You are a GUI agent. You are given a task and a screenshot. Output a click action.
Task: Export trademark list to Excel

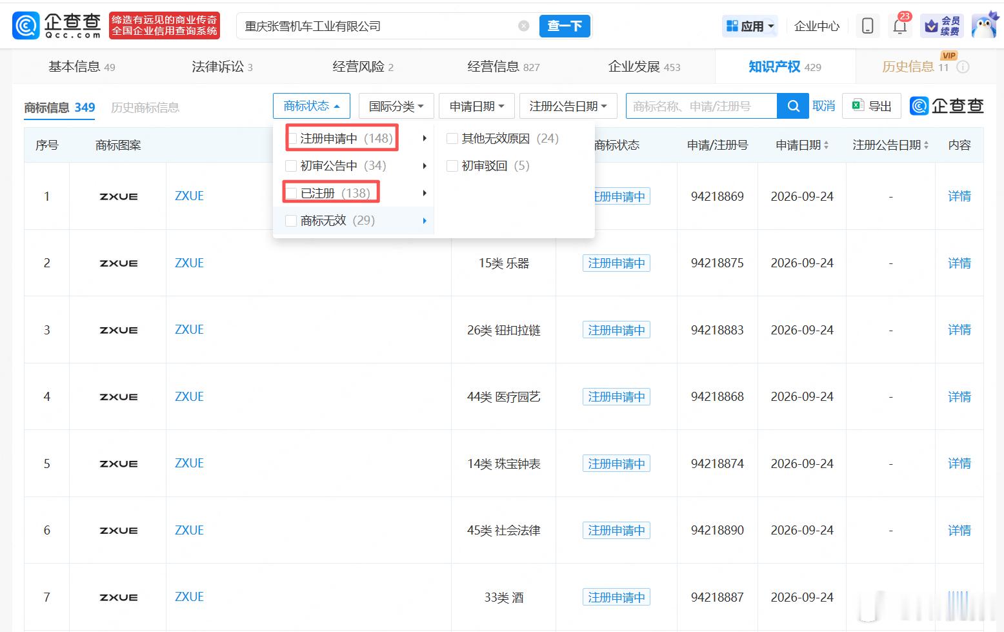coord(871,106)
